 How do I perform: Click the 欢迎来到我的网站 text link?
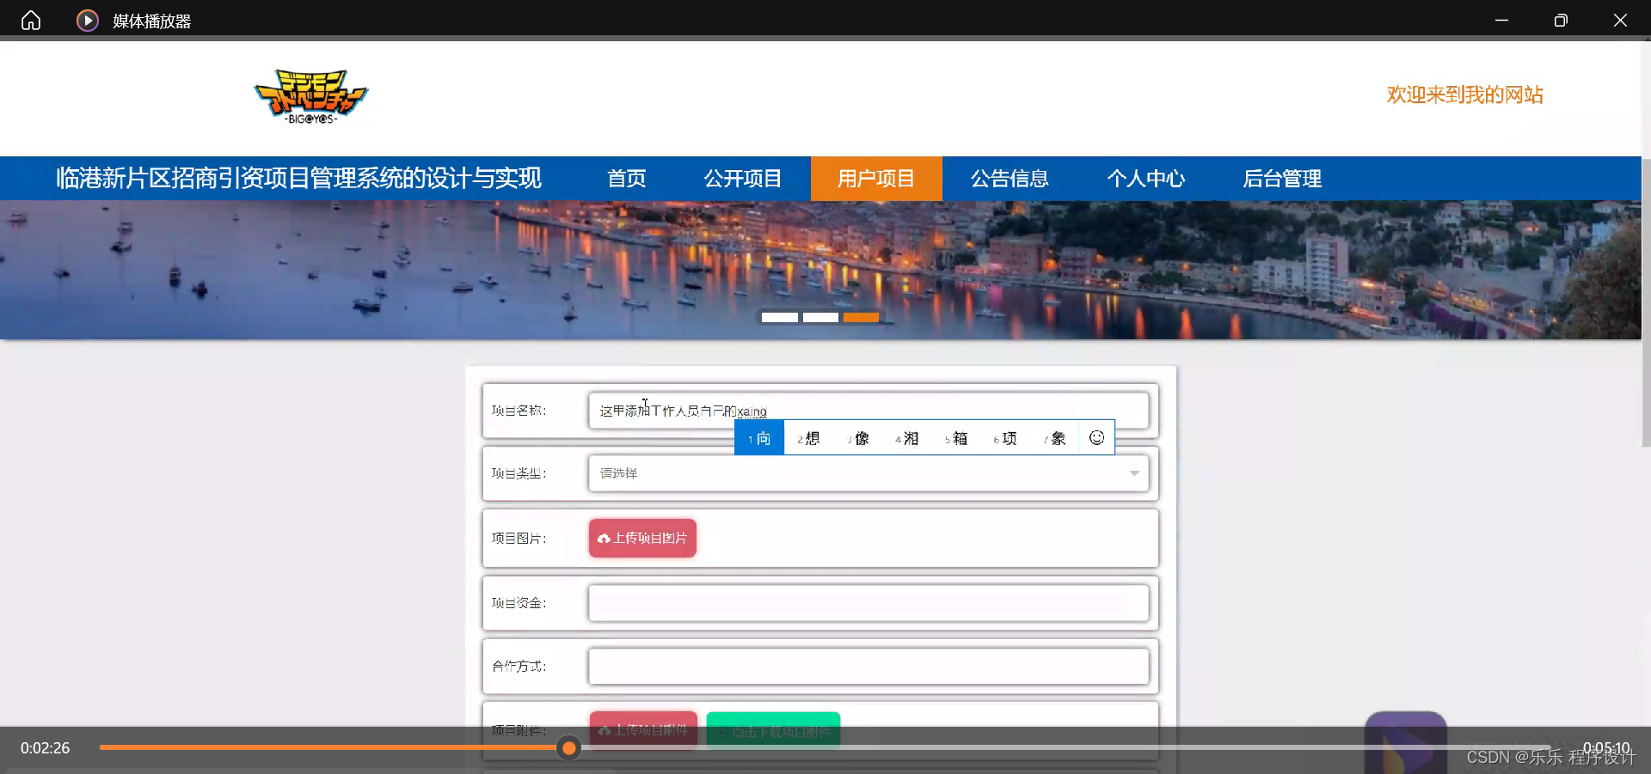(1464, 94)
